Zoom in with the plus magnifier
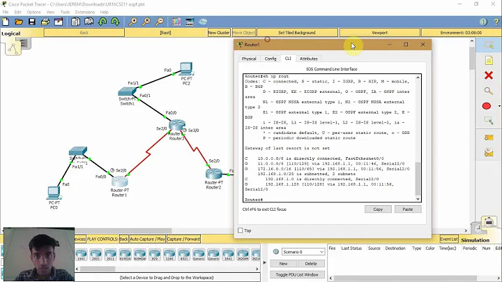 pos(132,22)
